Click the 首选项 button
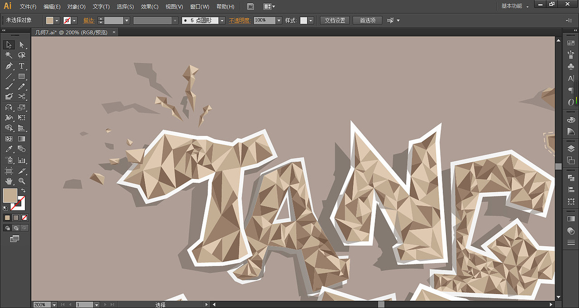Viewport: 579px width, 308px height. 367,20
